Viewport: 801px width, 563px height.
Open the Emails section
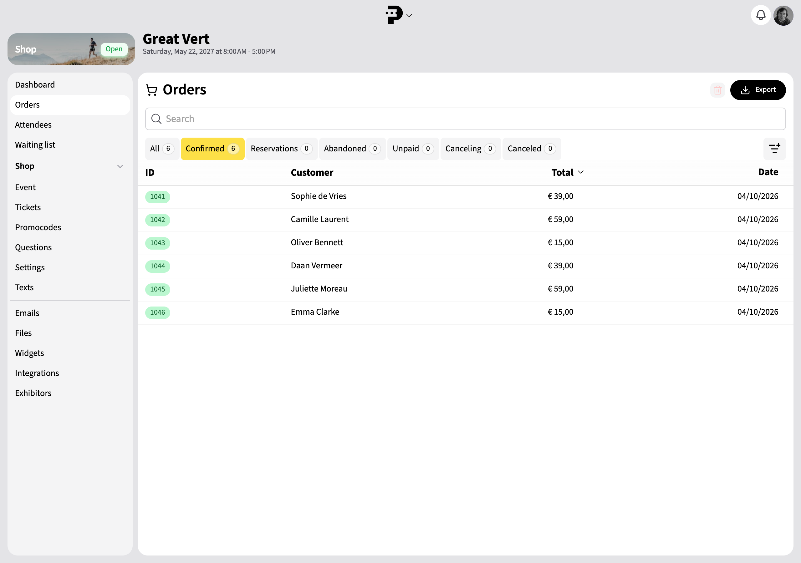70,313
